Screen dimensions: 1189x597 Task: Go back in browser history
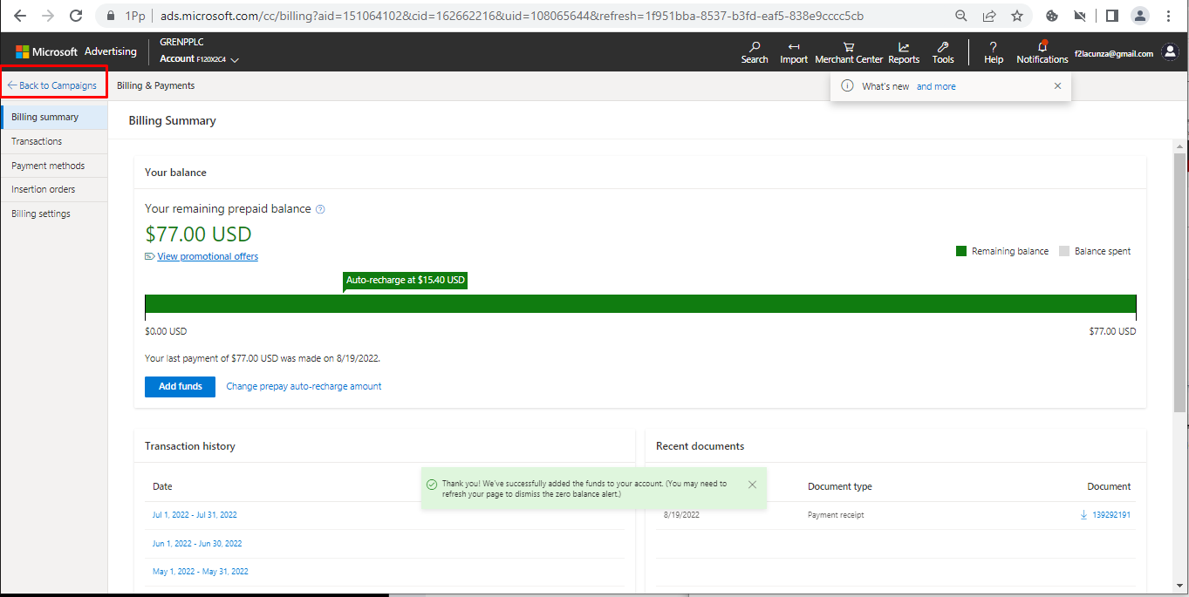(x=19, y=16)
